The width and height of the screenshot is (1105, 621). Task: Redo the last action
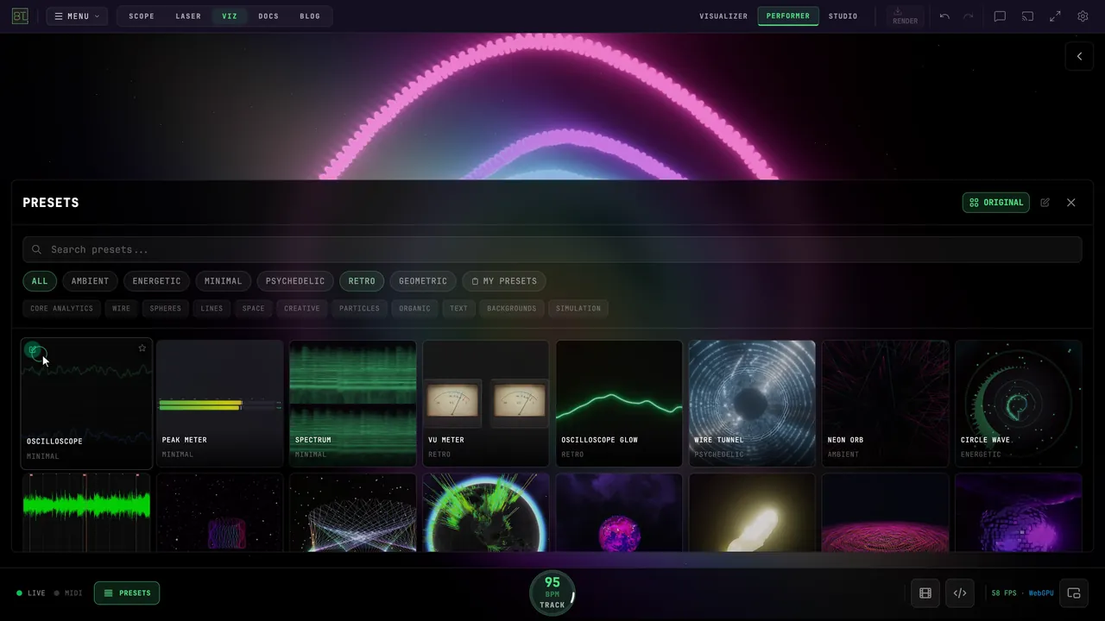(x=969, y=16)
